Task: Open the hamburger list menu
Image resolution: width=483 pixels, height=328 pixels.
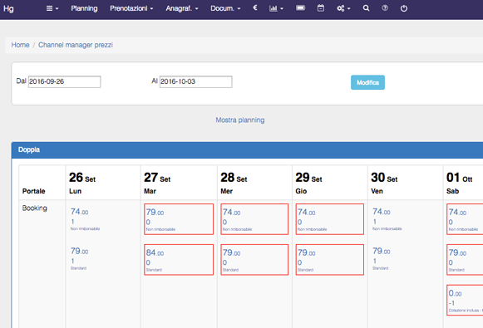Action: click(x=52, y=8)
